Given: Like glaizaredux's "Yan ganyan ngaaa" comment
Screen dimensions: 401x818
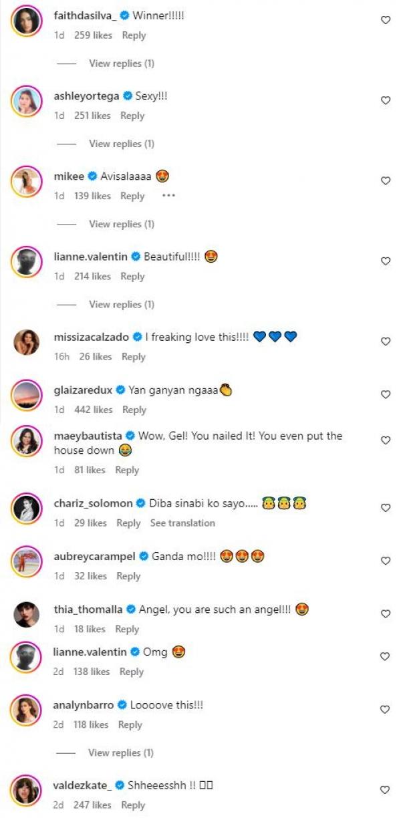Looking at the screenshot, I should pos(385,395).
